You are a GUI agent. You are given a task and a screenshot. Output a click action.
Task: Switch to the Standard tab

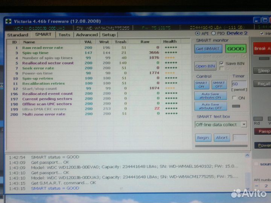click(x=18, y=35)
